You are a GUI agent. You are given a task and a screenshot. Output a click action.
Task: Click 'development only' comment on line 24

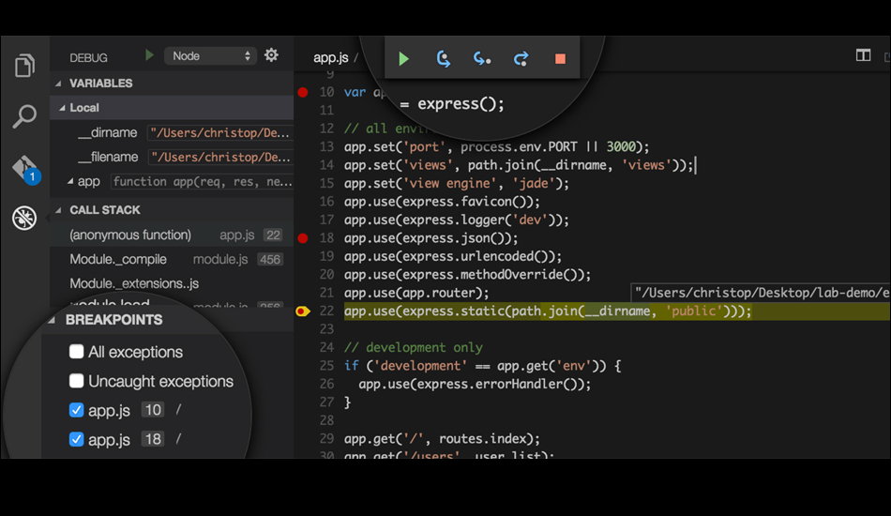coord(413,347)
